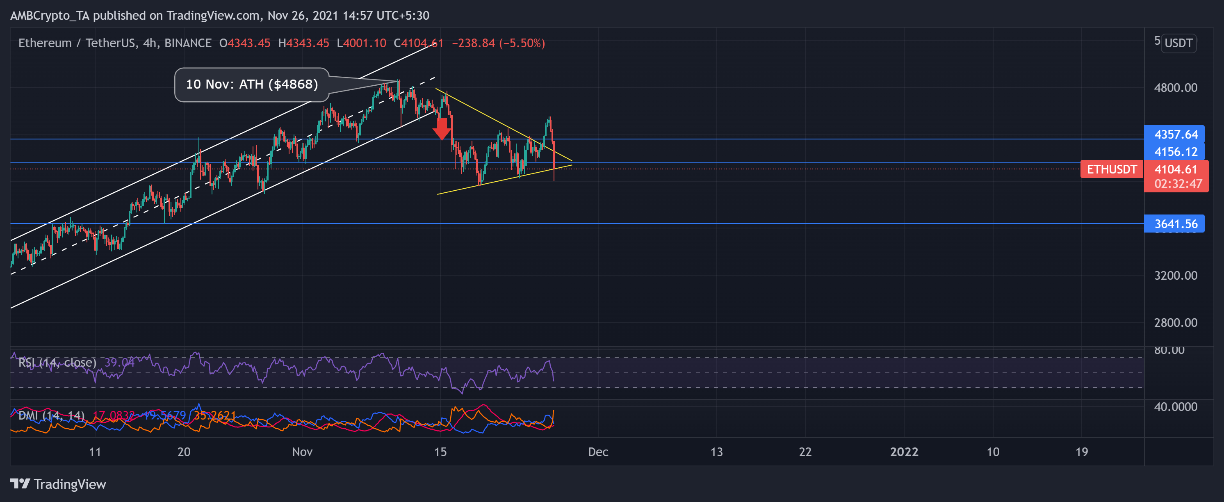
Task: Click the USDT currency button
Action: tap(1178, 43)
